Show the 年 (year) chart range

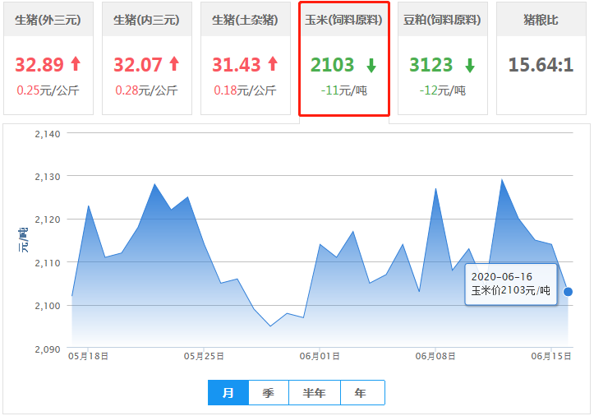coord(361,393)
